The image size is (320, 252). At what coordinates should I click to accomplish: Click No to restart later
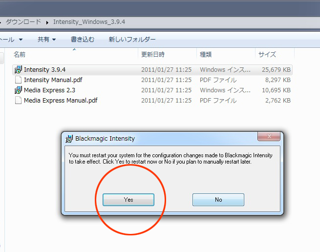[x=218, y=200]
